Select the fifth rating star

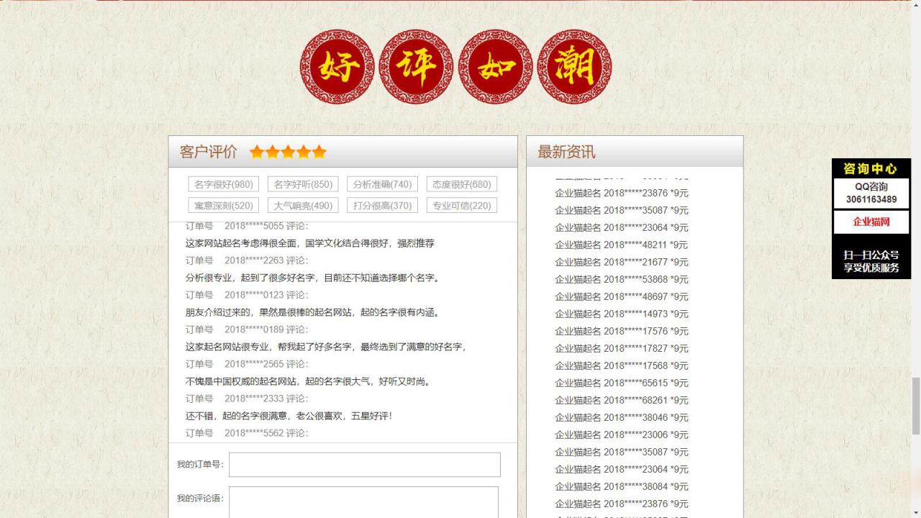318,152
